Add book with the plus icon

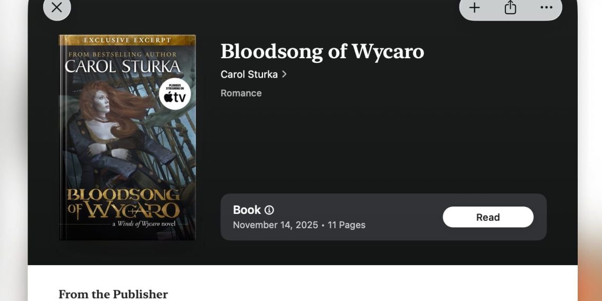tap(475, 7)
